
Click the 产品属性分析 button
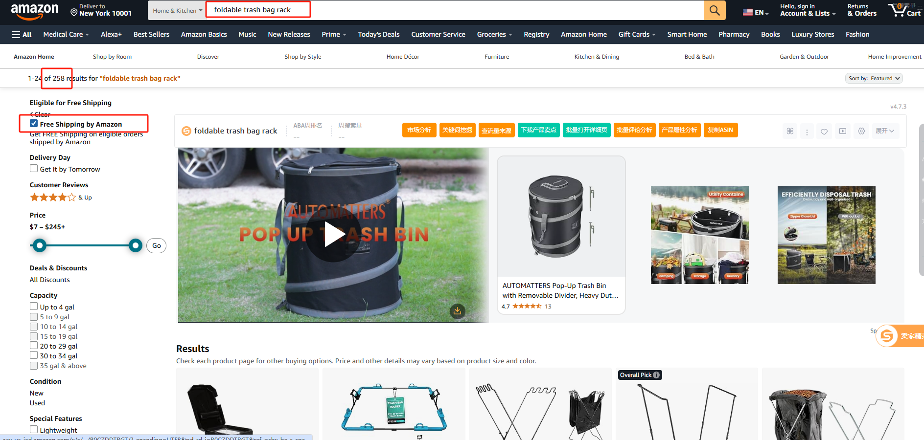(x=679, y=130)
